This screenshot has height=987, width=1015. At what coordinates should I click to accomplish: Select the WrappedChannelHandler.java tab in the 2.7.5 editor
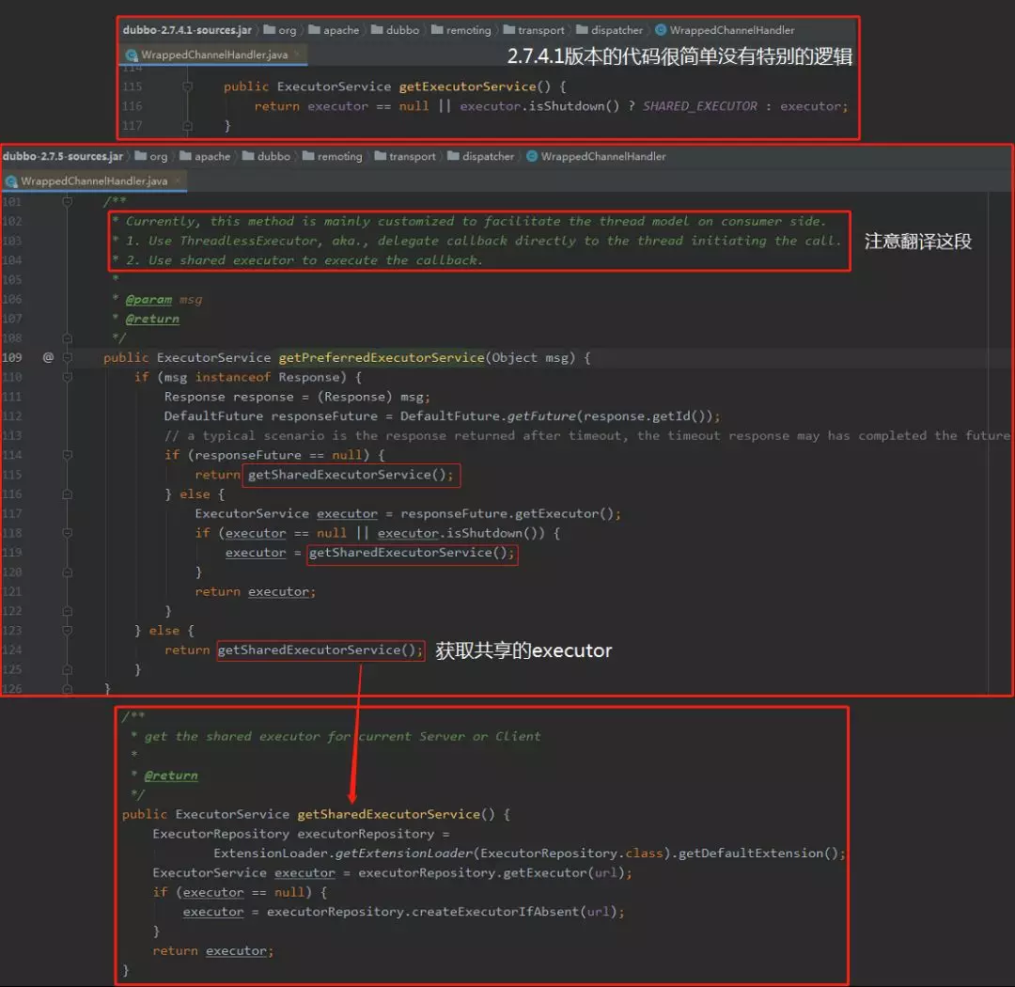94,181
